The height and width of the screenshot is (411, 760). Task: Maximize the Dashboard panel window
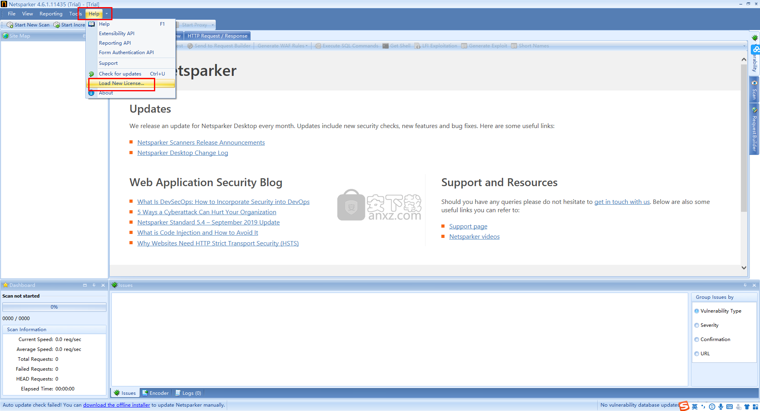(x=85, y=285)
